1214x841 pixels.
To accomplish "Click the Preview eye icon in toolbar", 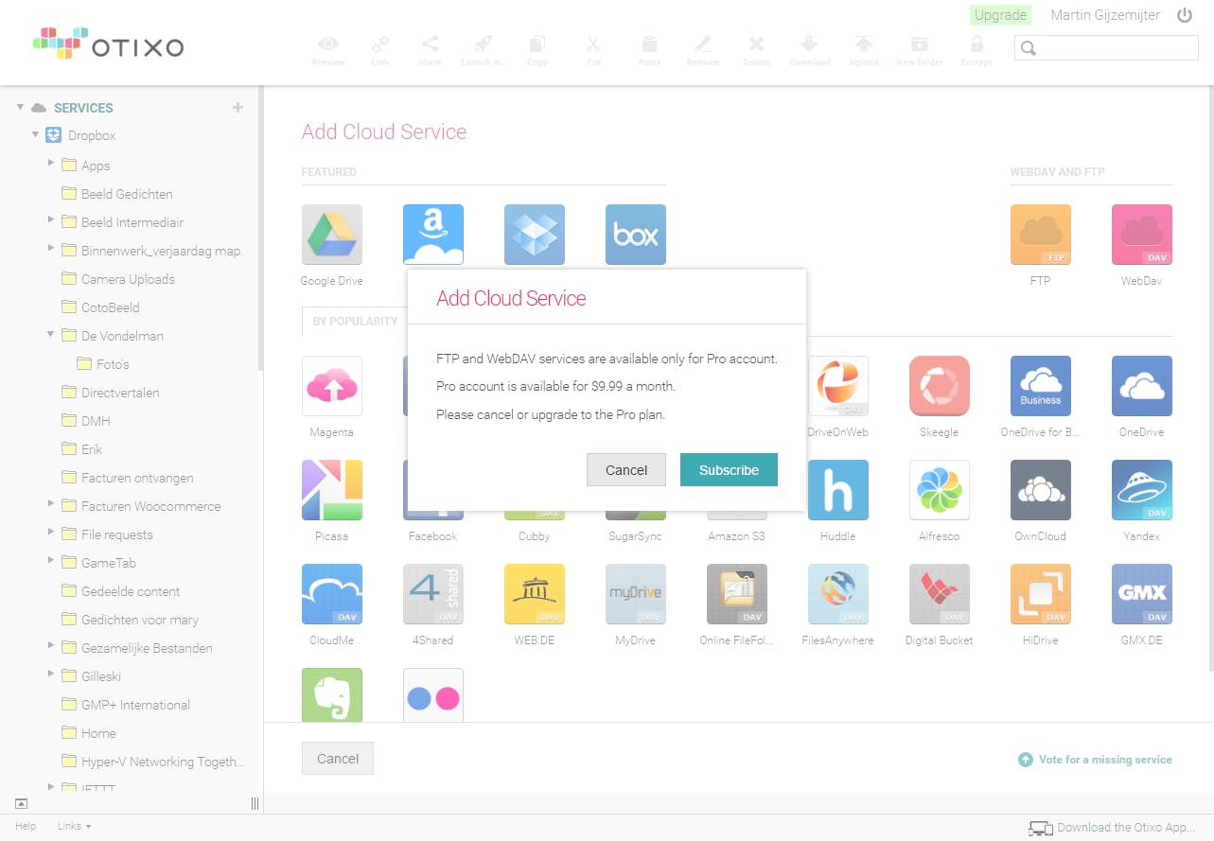I will pos(328,44).
